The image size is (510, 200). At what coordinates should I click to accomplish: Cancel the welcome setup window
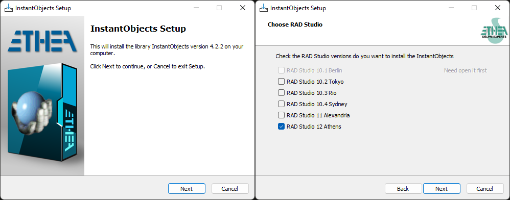pos(230,189)
